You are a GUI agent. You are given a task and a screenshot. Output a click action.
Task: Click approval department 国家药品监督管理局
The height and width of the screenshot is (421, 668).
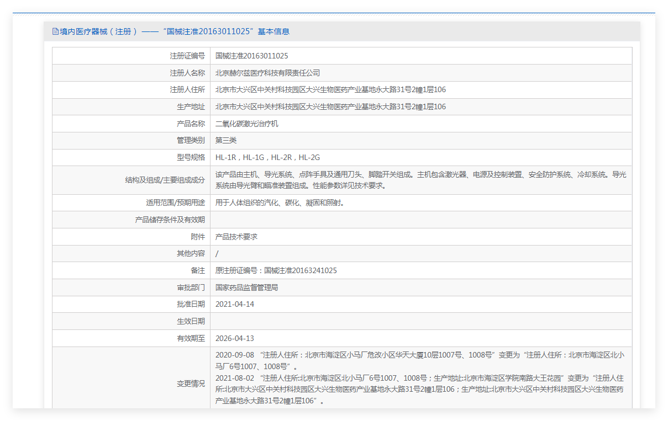(246, 287)
